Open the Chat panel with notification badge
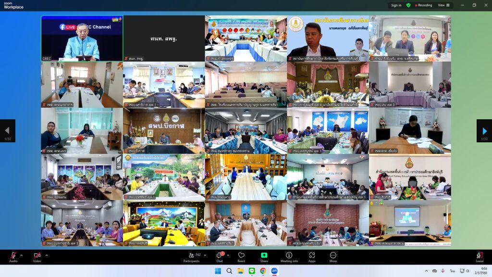This screenshot has width=492, height=277. point(220,257)
